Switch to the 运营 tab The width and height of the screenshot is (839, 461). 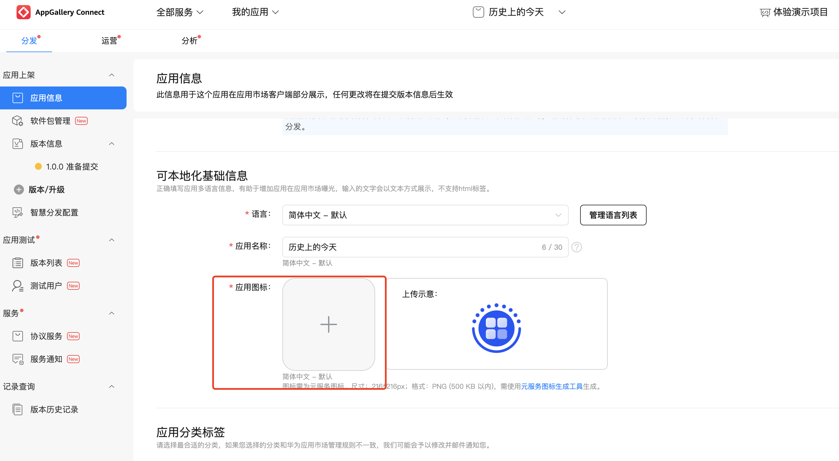coord(109,41)
